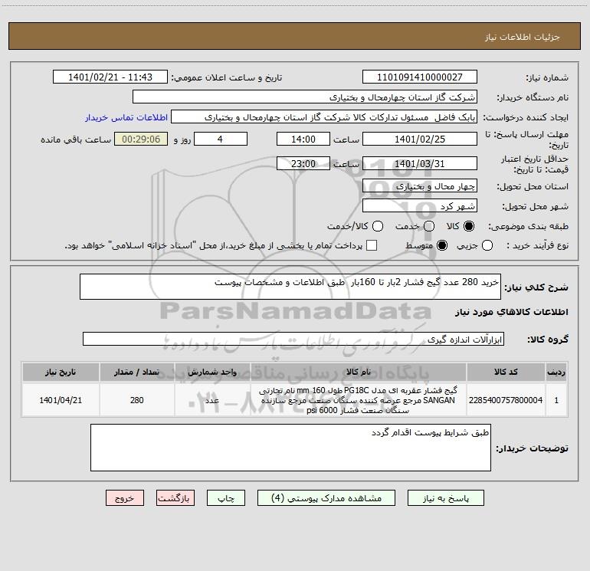Click the need number field 1101091410000027
Image resolution: width=590 pixels, height=571 pixels.
click(x=420, y=77)
